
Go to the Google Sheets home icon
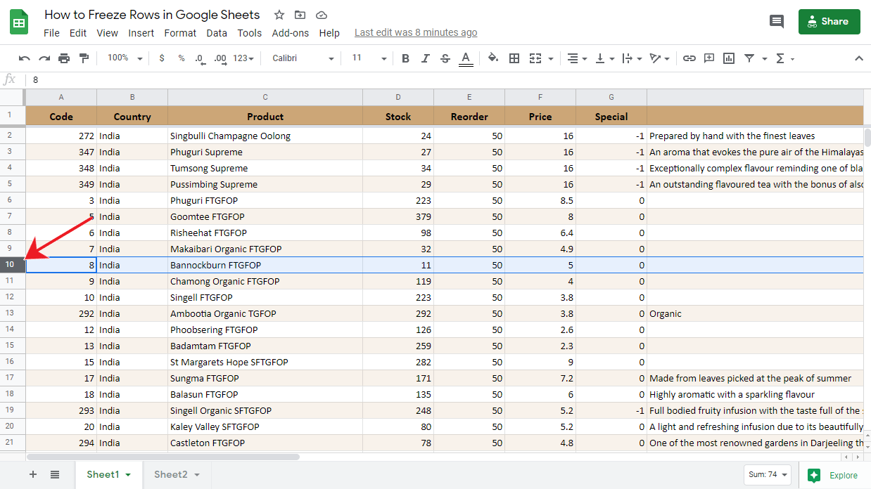coord(19,22)
